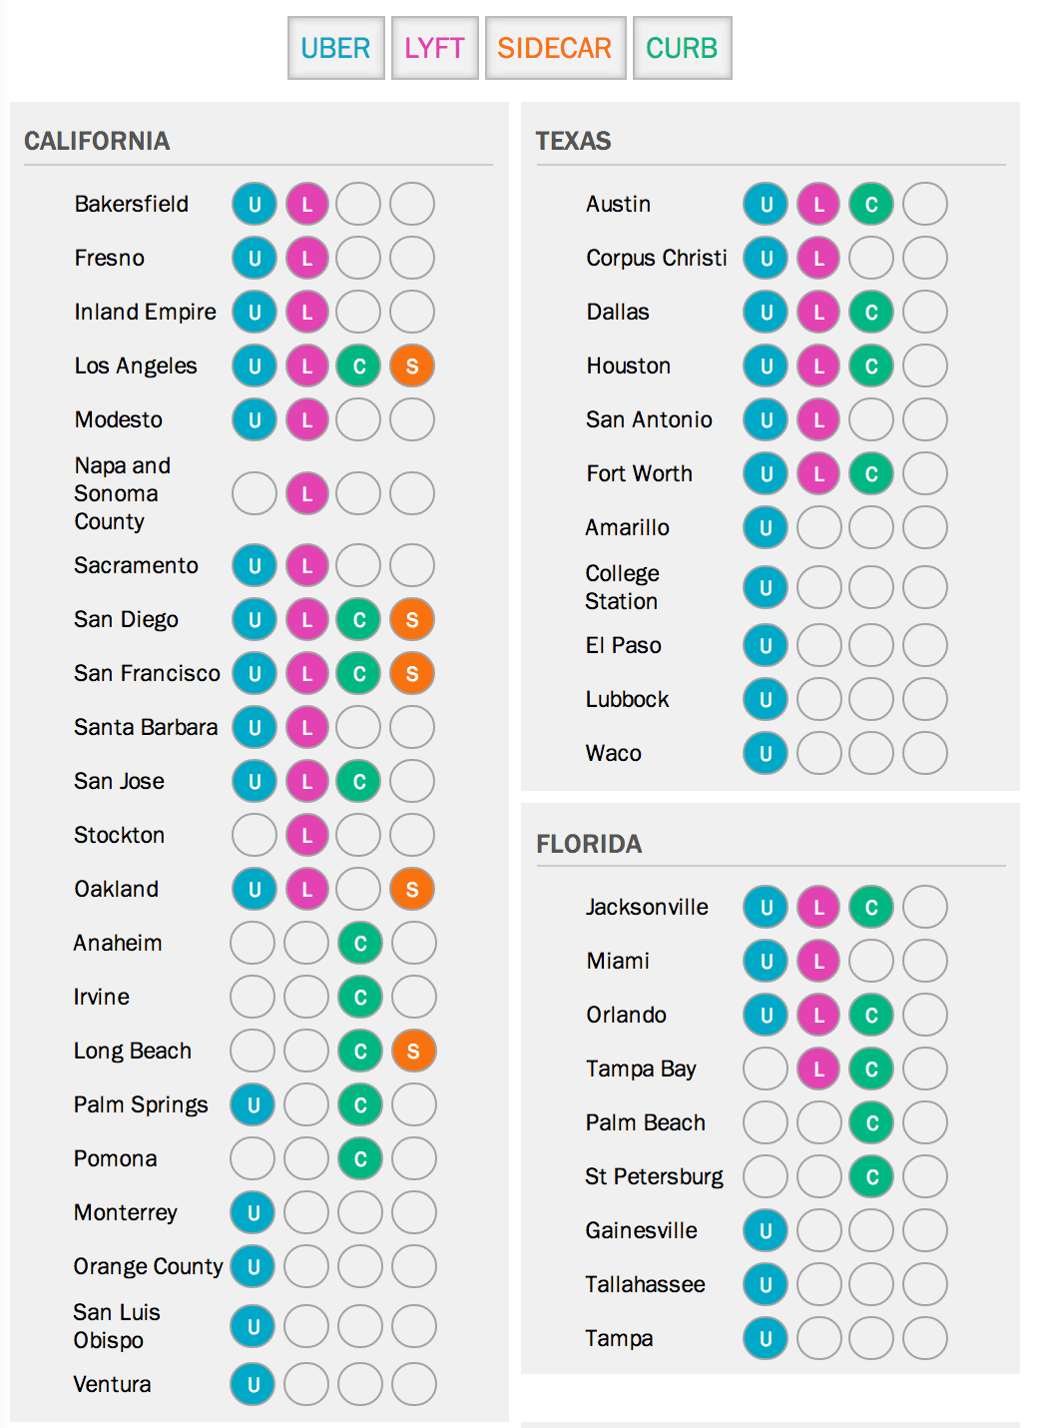Image resolution: width=1050 pixels, height=1428 pixels.
Task: Click the Curb icon next to San Francisco
Action: [359, 673]
